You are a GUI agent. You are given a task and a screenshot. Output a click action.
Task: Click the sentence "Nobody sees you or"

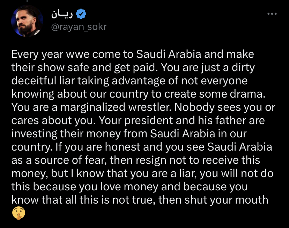pyautogui.click(x=225, y=107)
